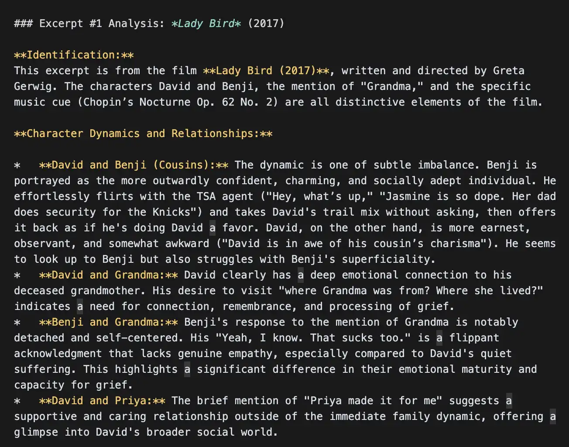569x447 pixels.
Task: Click the "David and Benji (Cousins):" label
Action: (134, 165)
